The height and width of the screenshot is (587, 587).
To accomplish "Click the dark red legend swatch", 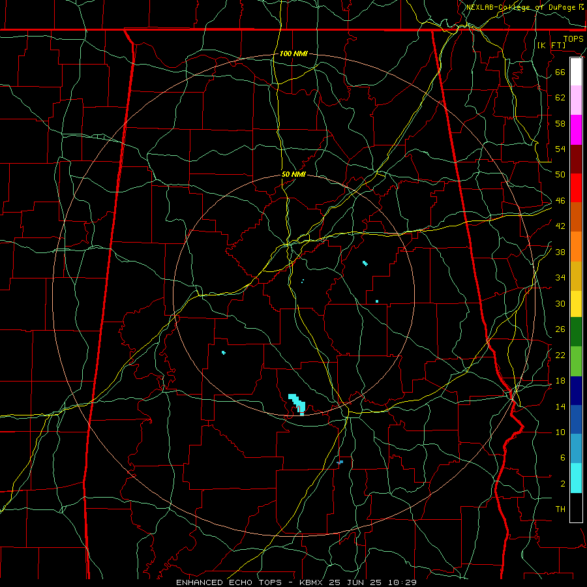I will click(576, 159).
